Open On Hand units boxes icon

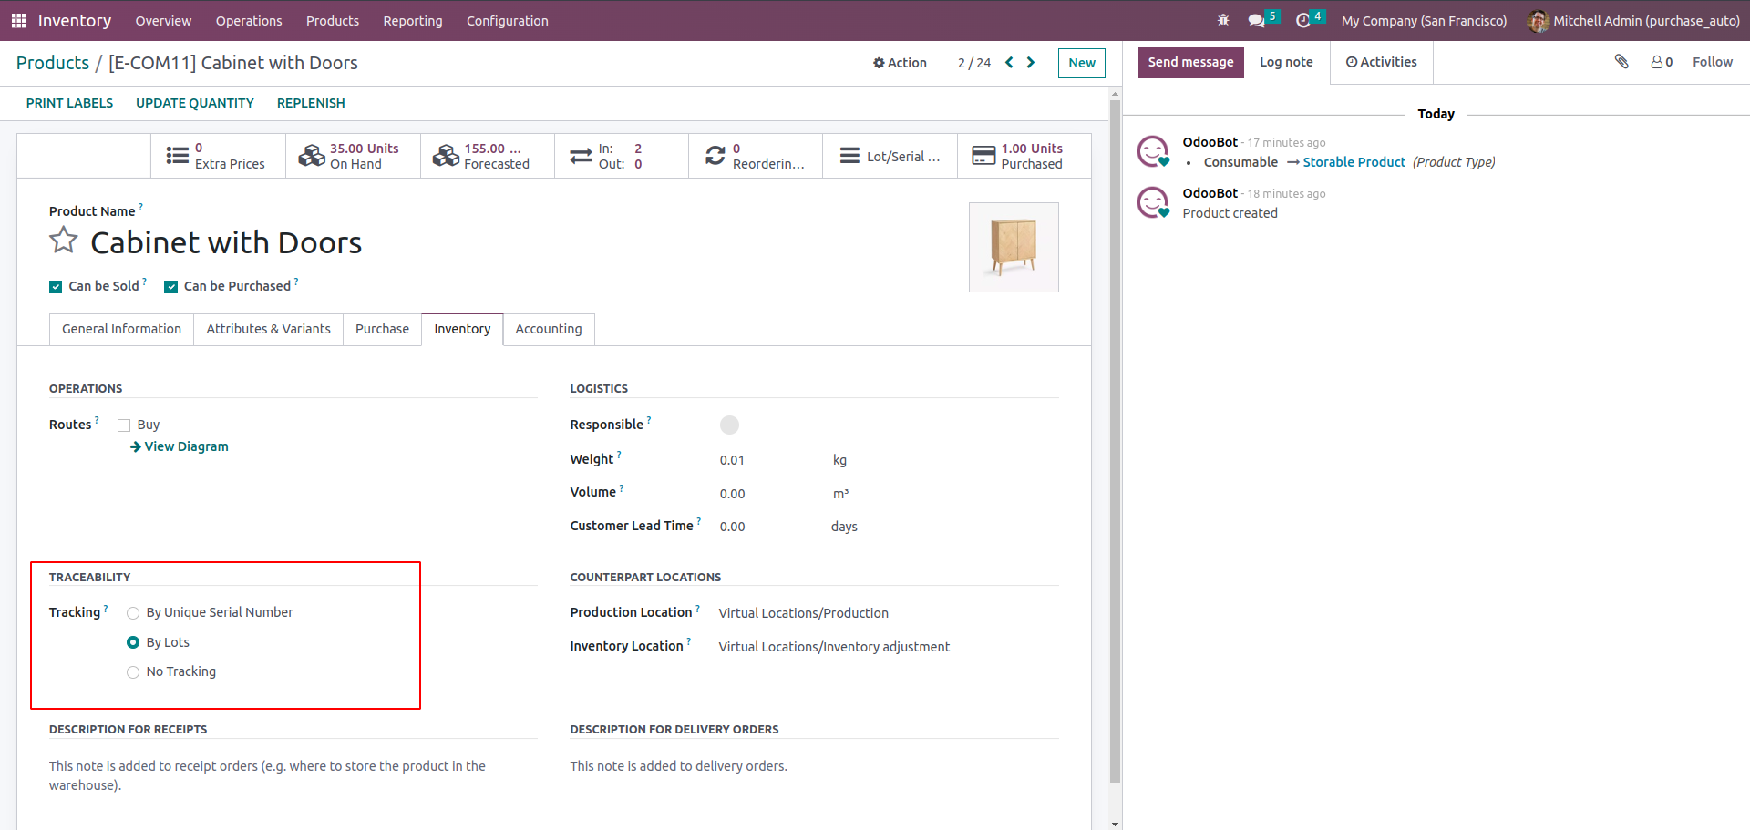[x=312, y=156]
